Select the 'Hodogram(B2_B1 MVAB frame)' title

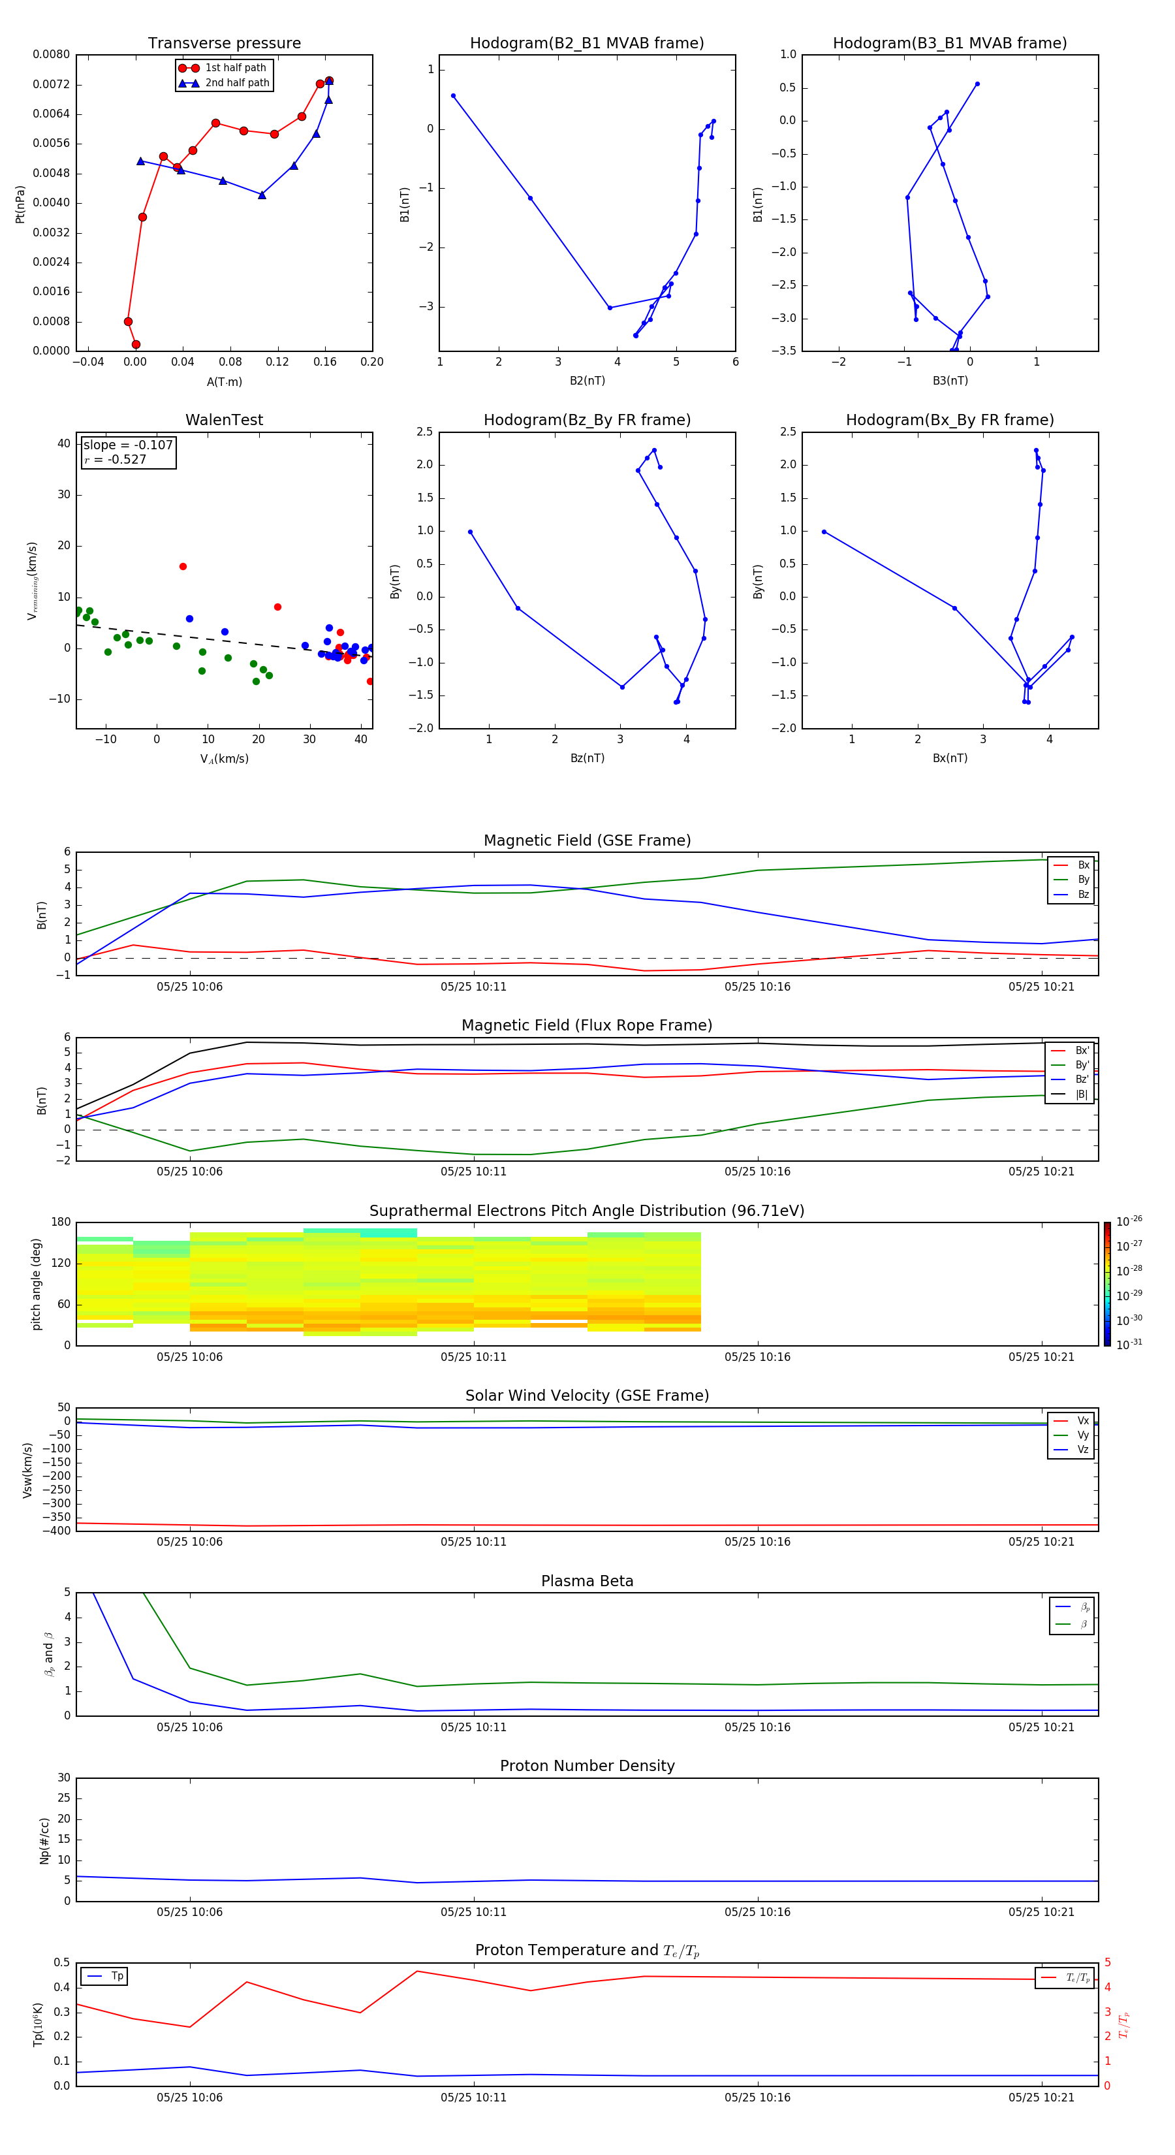tap(587, 44)
